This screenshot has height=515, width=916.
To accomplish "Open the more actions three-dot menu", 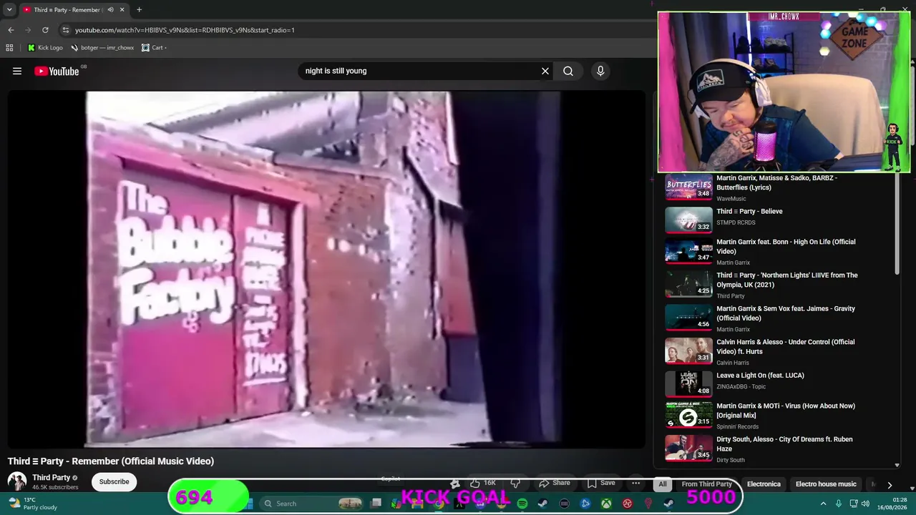I will [x=635, y=483].
